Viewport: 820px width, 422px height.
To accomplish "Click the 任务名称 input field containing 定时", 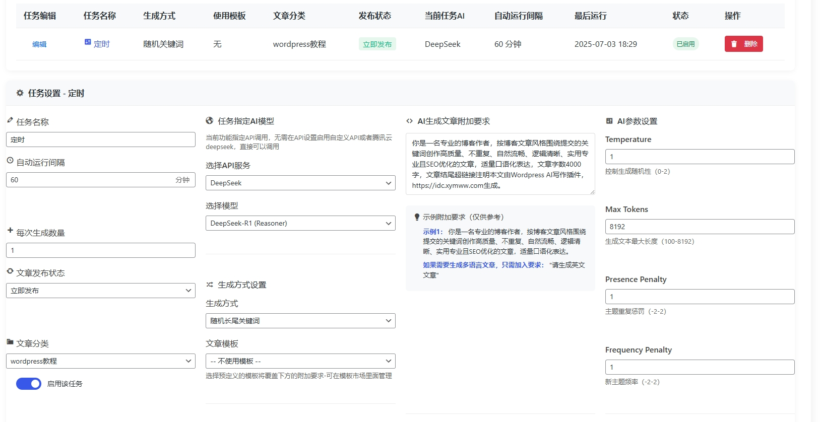I will 101,139.
